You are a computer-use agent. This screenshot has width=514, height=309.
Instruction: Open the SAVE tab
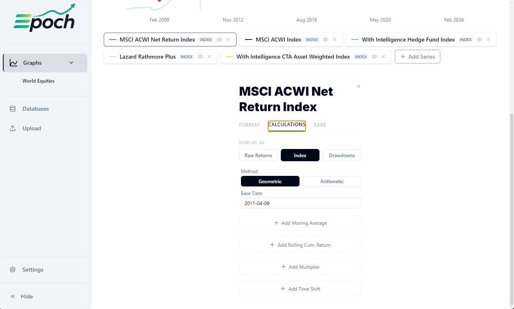click(x=320, y=125)
